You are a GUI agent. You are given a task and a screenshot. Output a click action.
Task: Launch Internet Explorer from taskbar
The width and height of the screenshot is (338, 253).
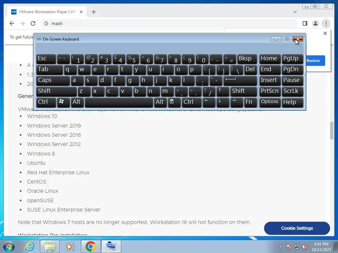(29, 246)
